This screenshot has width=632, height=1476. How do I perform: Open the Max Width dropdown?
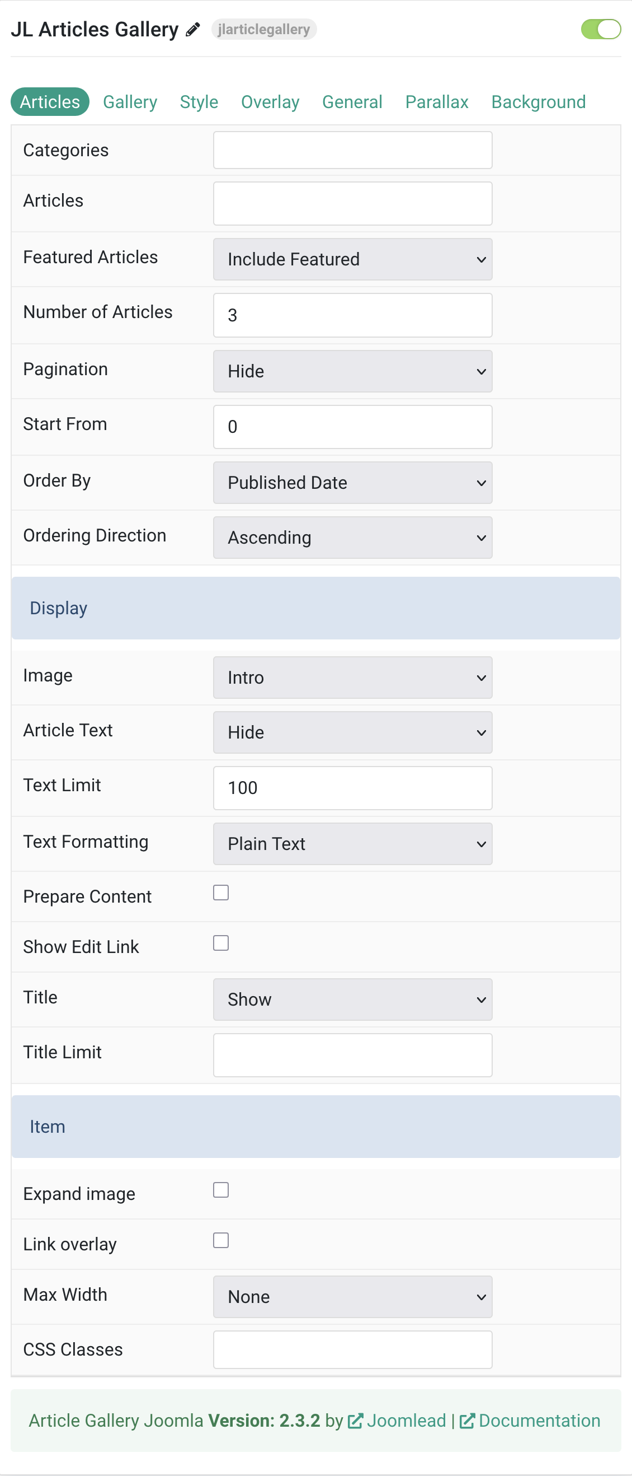click(353, 1297)
